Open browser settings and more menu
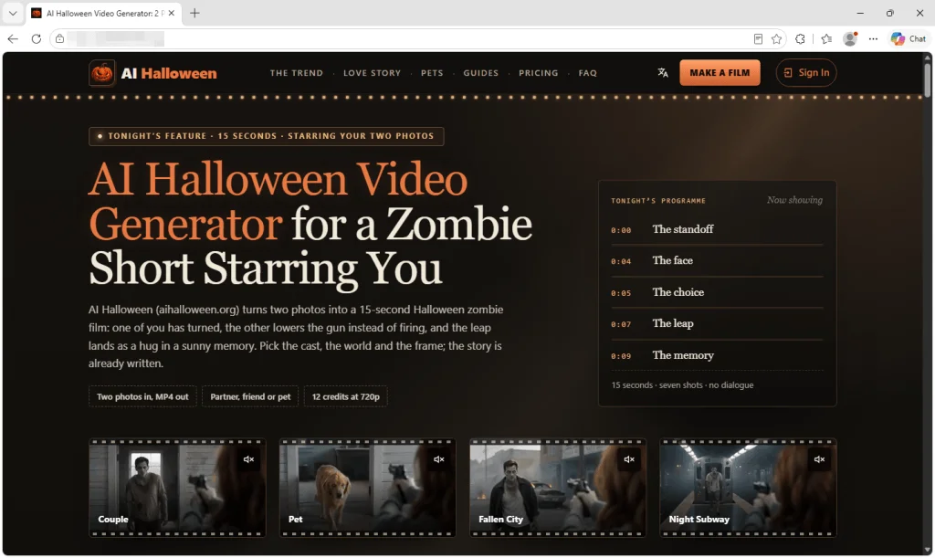The width and height of the screenshot is (935, 558). click(873, 38)
